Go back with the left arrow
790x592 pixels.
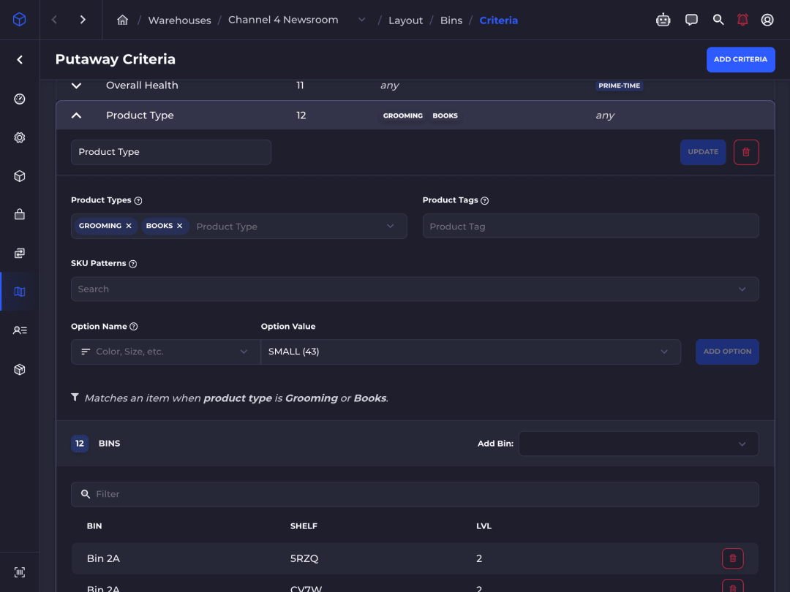coord(54,20)
